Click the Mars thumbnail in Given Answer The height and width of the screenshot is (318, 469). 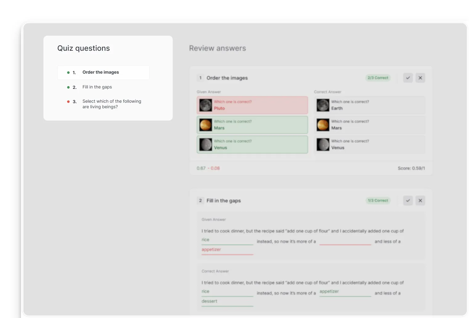coord(206,125)
